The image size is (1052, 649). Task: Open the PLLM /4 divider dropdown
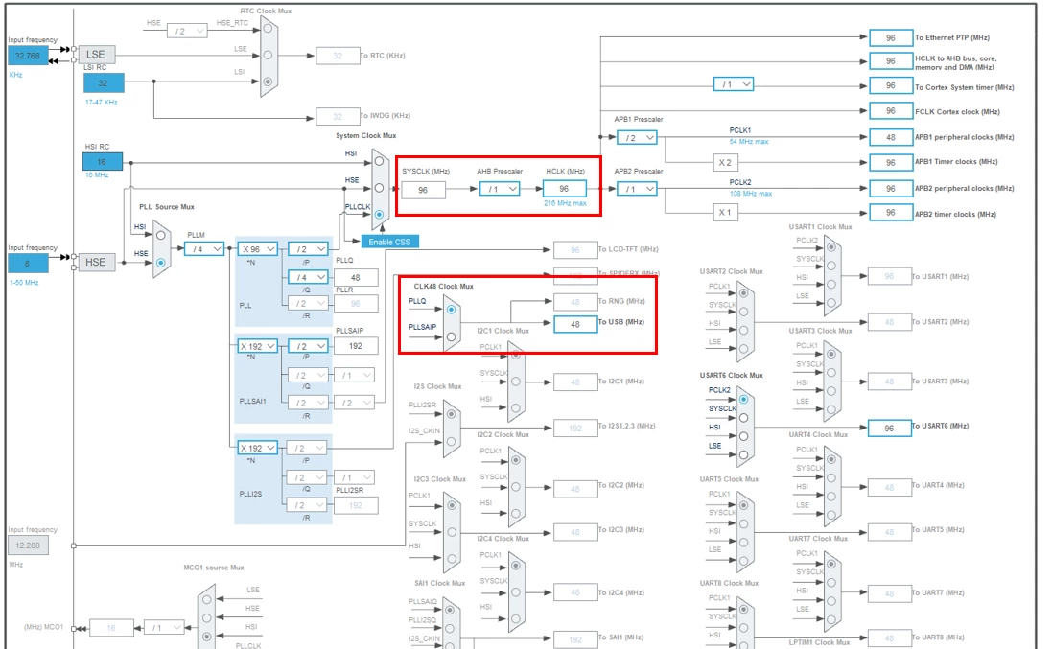coord(204,248)
